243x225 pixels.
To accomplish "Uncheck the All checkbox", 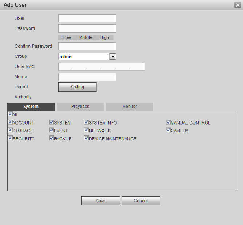I will (x=10, y=114).
